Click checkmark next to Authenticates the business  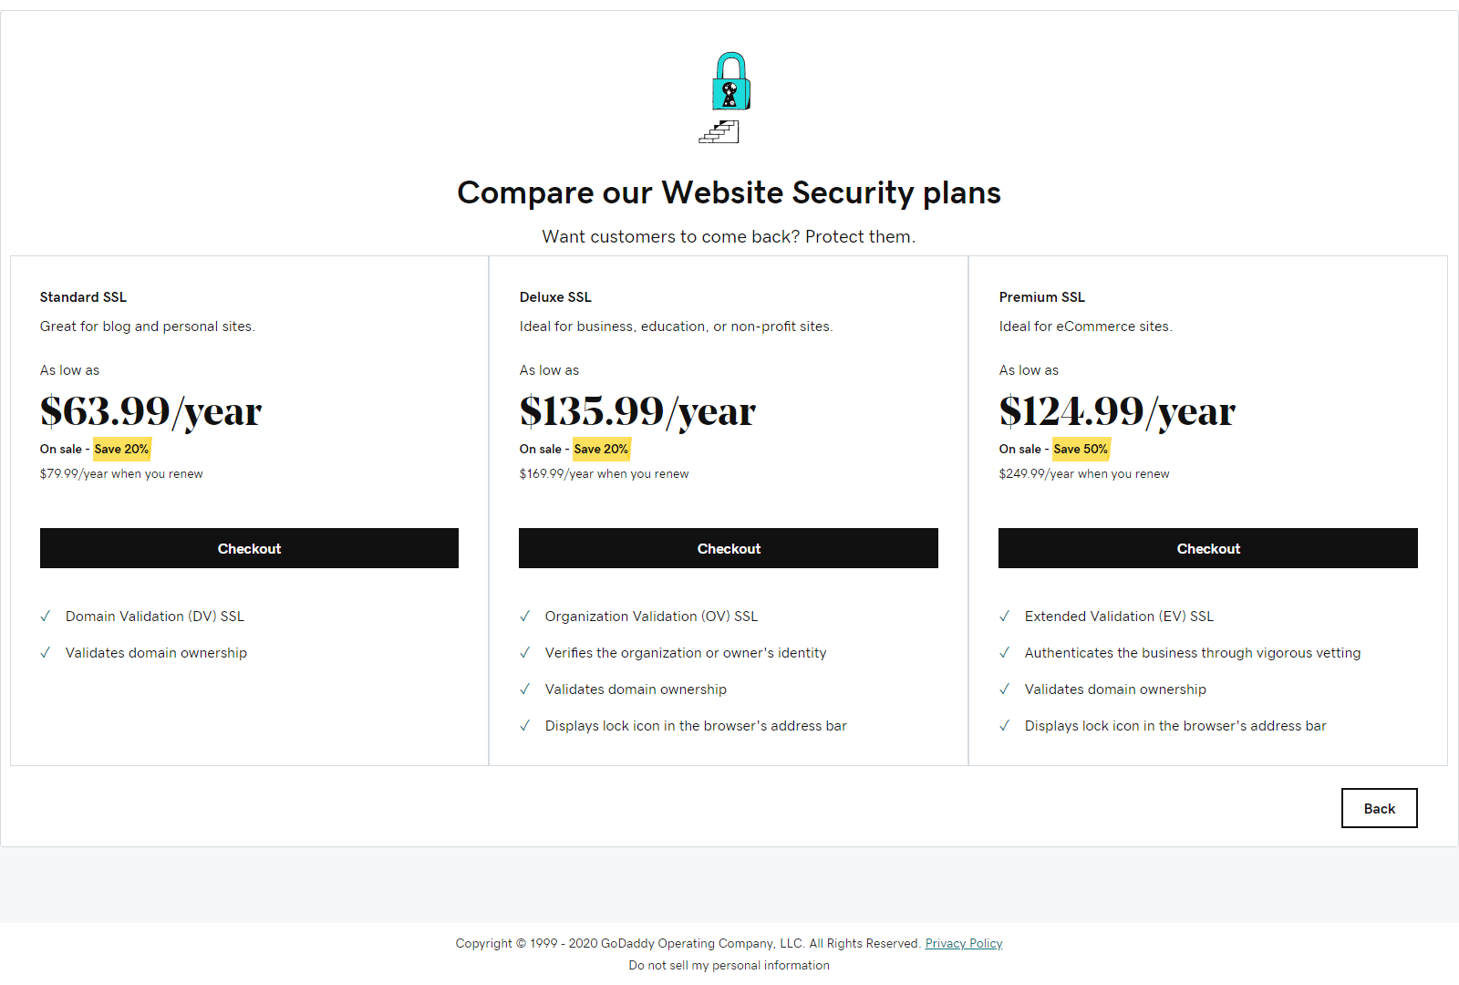(1005, 653)
